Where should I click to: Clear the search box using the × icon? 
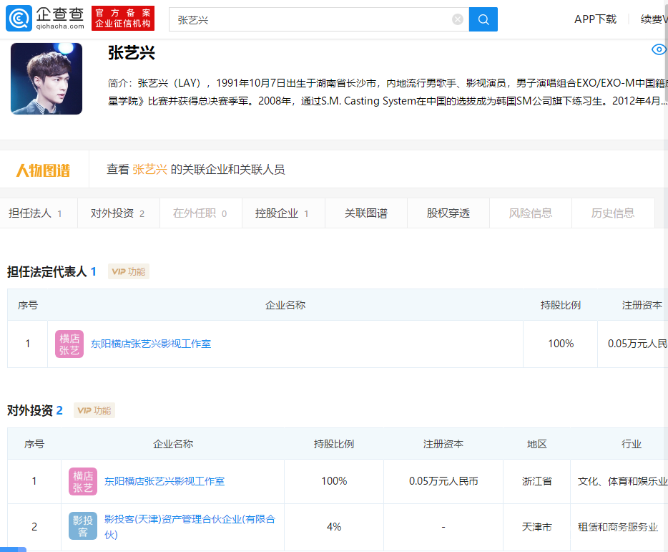[x=458, y=19]
